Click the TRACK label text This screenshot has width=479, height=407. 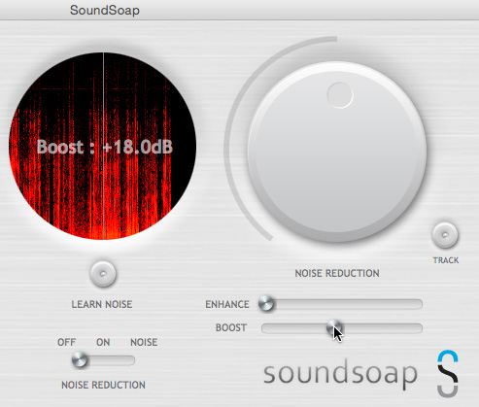pyautogui.click(x=446, y=260)
